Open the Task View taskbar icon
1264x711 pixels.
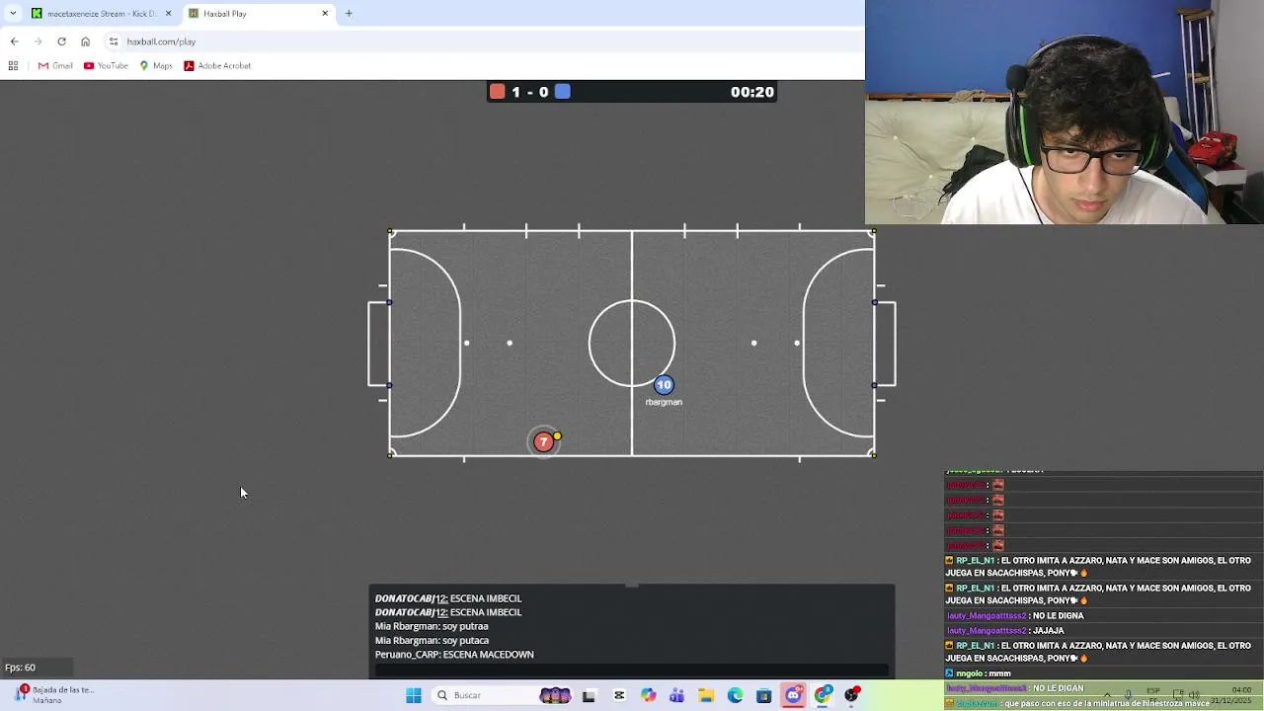(x=590, y=695)
